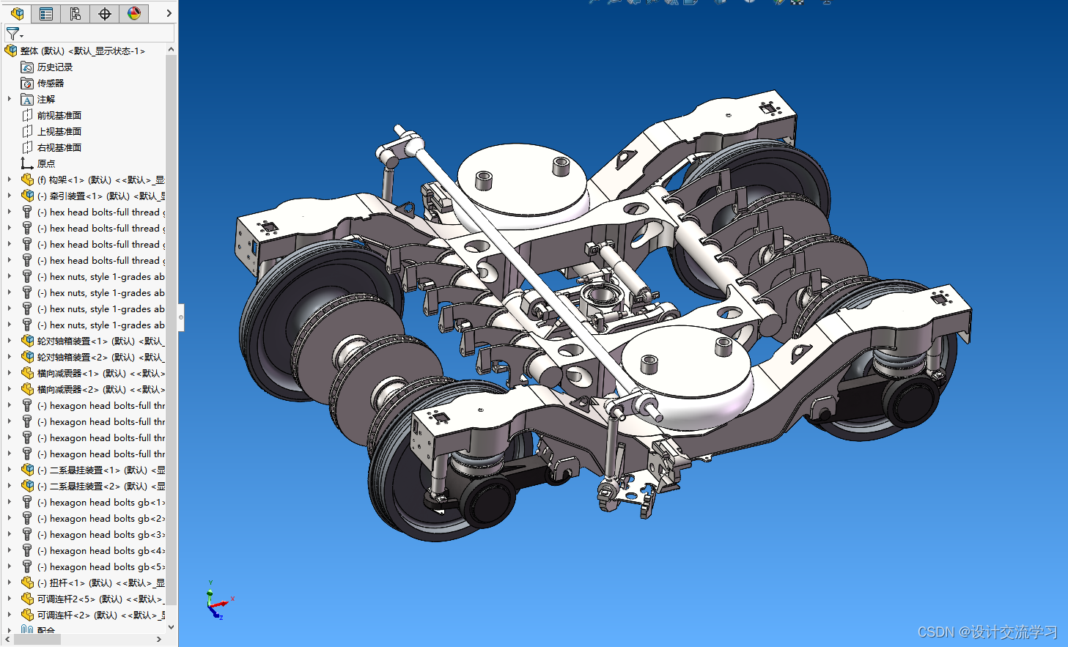Click the feature tree horizontal scrollbar thumb

pos(37,639)
